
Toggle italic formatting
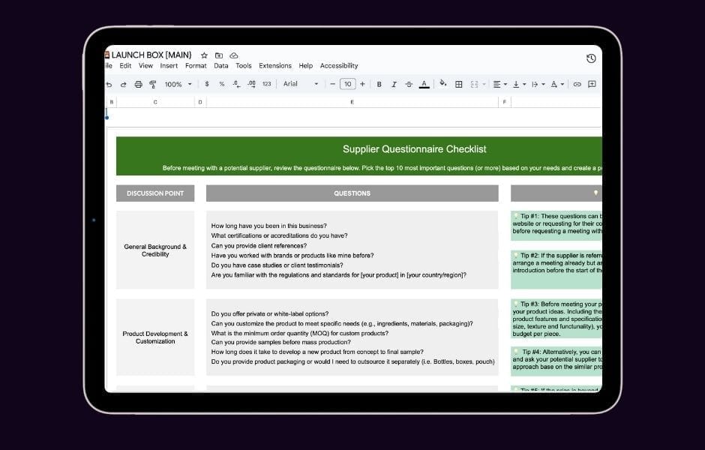pos(394,84)
